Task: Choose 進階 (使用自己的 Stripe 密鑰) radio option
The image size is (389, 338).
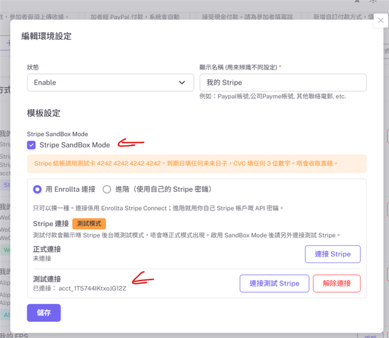Action: click(x=107, y=190)
